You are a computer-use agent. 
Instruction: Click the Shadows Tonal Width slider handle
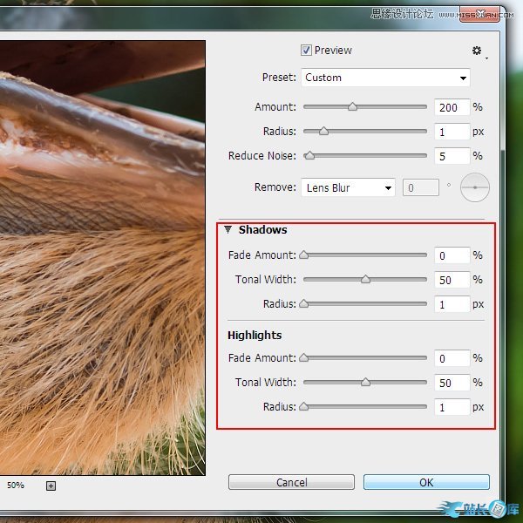pos(365,280)
